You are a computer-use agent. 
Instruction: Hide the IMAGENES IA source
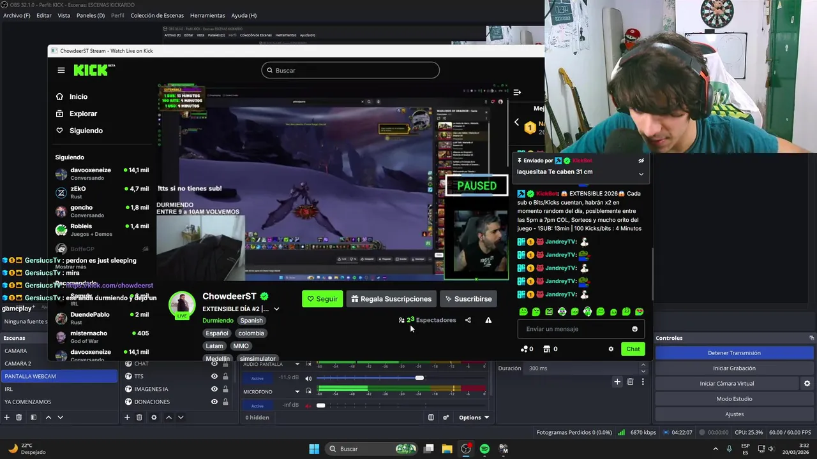pyautogui.click(x=214, y=389)
